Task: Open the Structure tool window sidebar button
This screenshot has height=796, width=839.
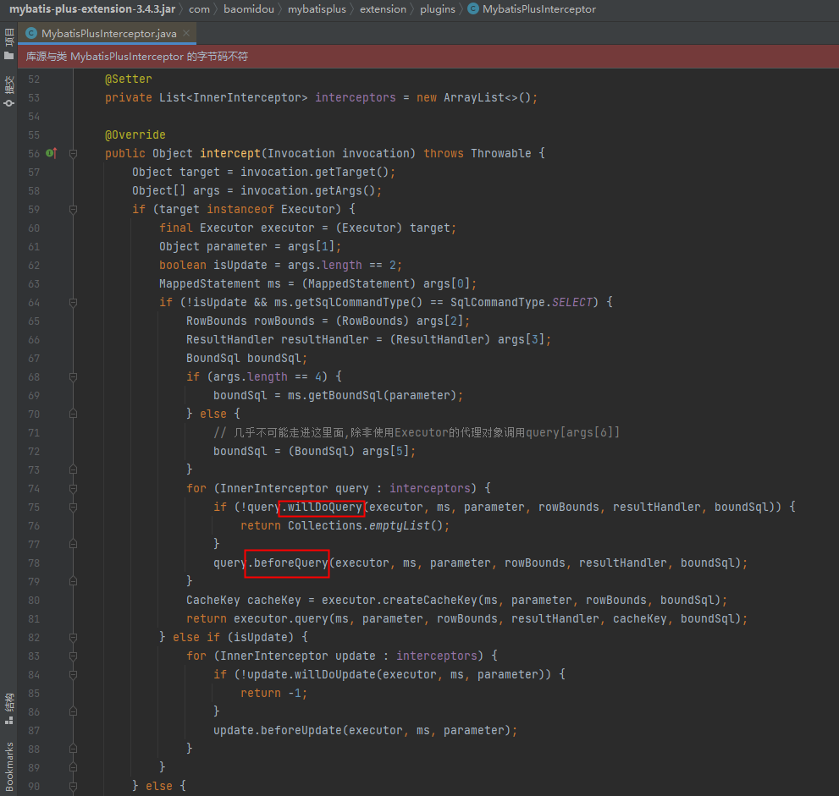Action: click(8, 710)
